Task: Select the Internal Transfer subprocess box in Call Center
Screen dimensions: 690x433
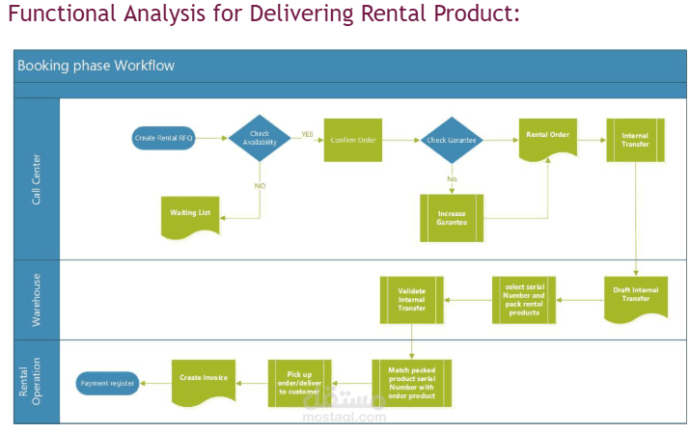Action: [635, 140]
